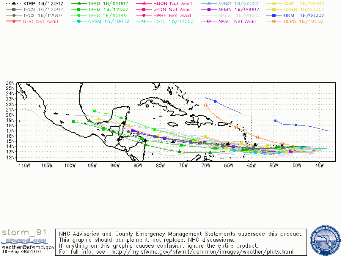This screenshot has width=341, height=256.
Task: Click the UKM blue square legend marker
Action: pyautogui.click(x=274, y=15)
